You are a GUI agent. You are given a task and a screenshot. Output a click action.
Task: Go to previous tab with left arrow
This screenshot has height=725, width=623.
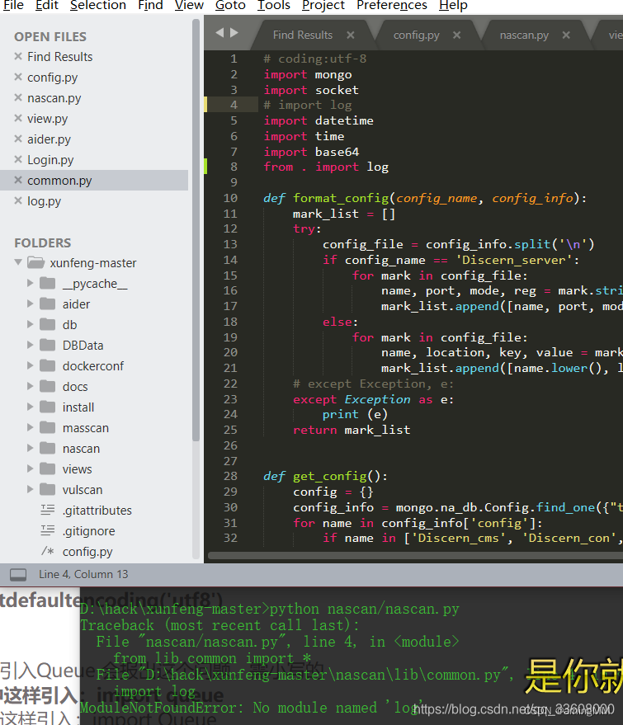[x=219, y=32]
